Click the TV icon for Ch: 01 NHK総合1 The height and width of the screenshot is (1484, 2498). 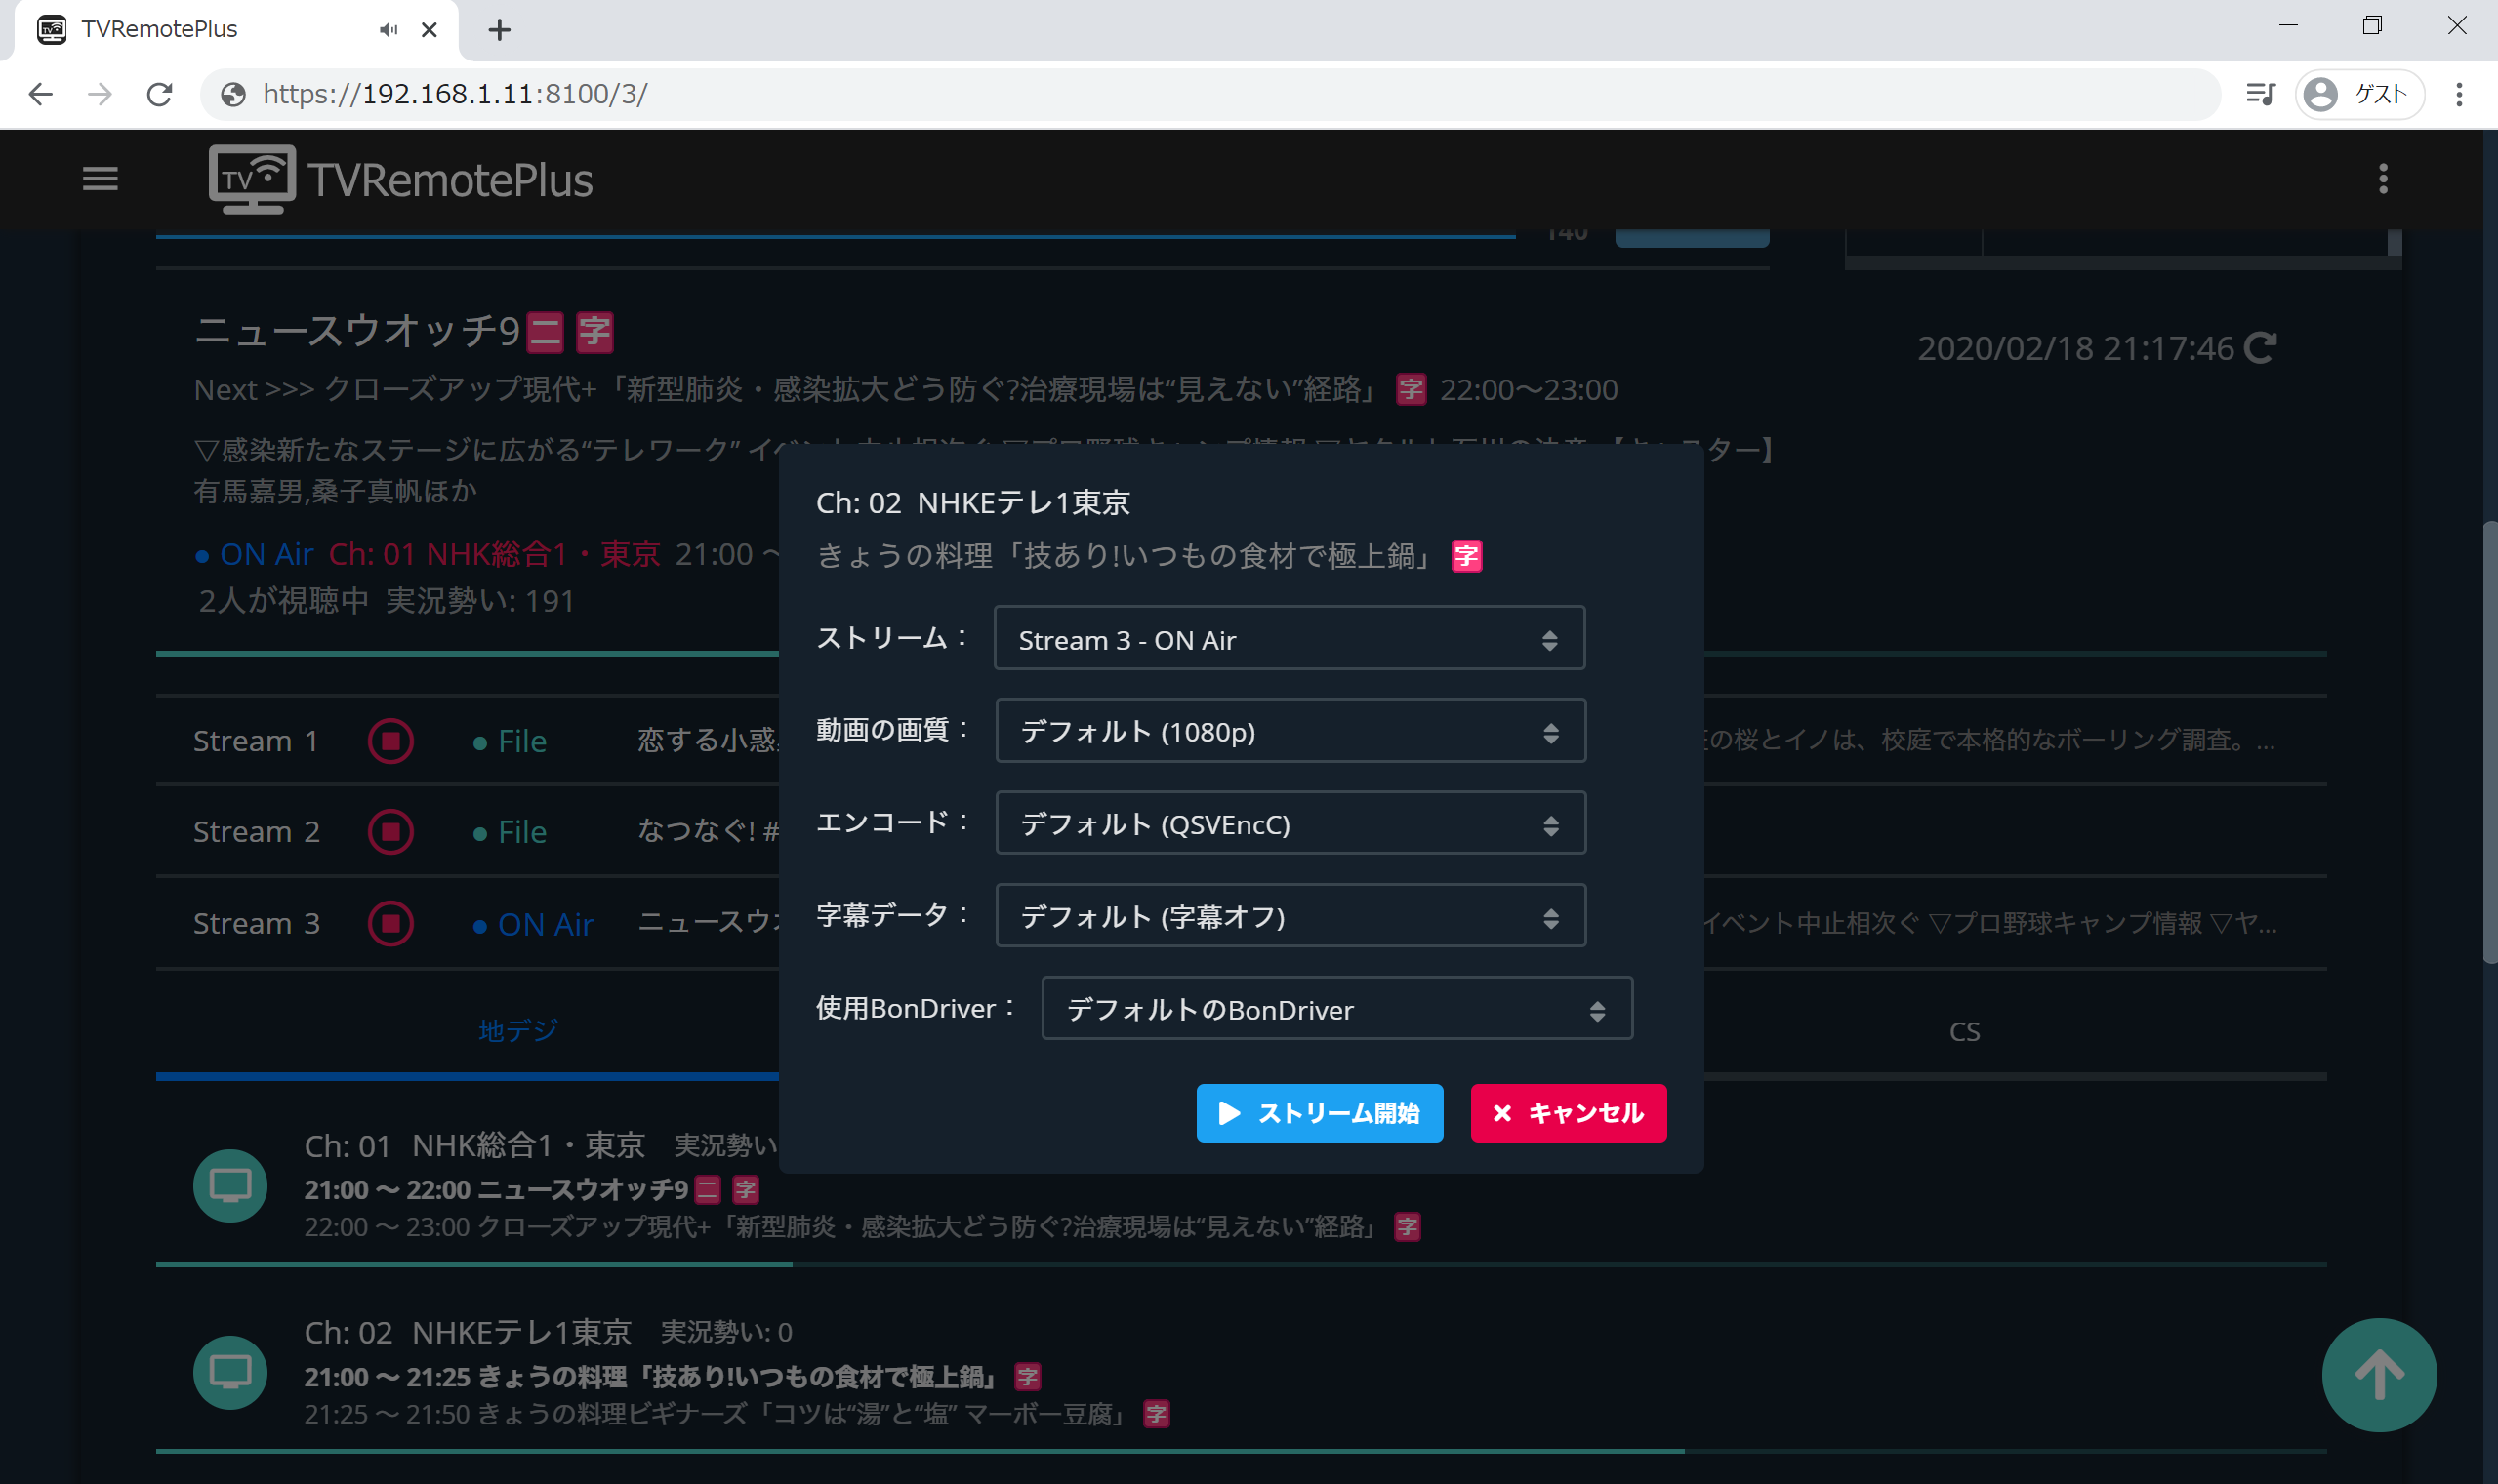click(x=230, y=1186)
